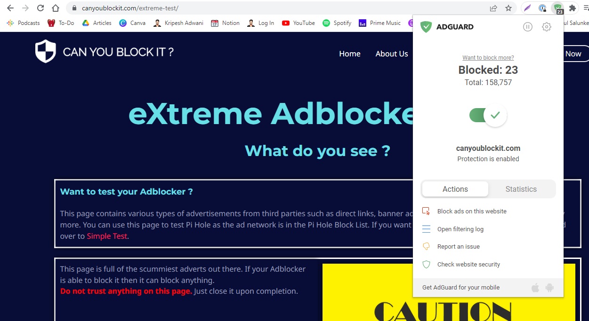Click Block ads on this website
The height and width of the screenshot is (321, 589).
(471, 211)
